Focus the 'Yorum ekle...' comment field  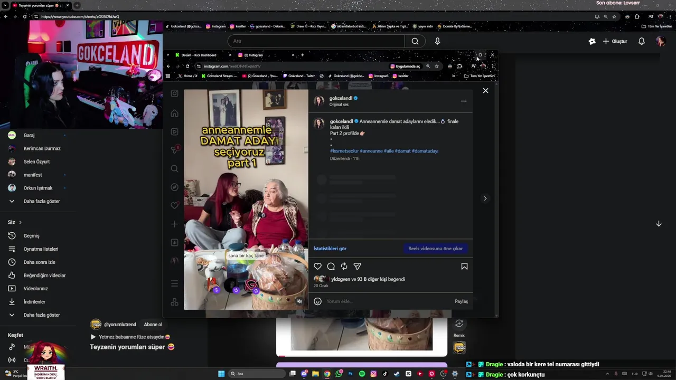tap(388, 301)
